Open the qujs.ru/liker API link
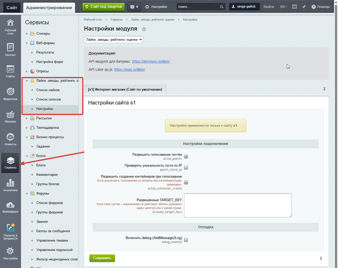The image size is (338, 268). pos(130,69)
